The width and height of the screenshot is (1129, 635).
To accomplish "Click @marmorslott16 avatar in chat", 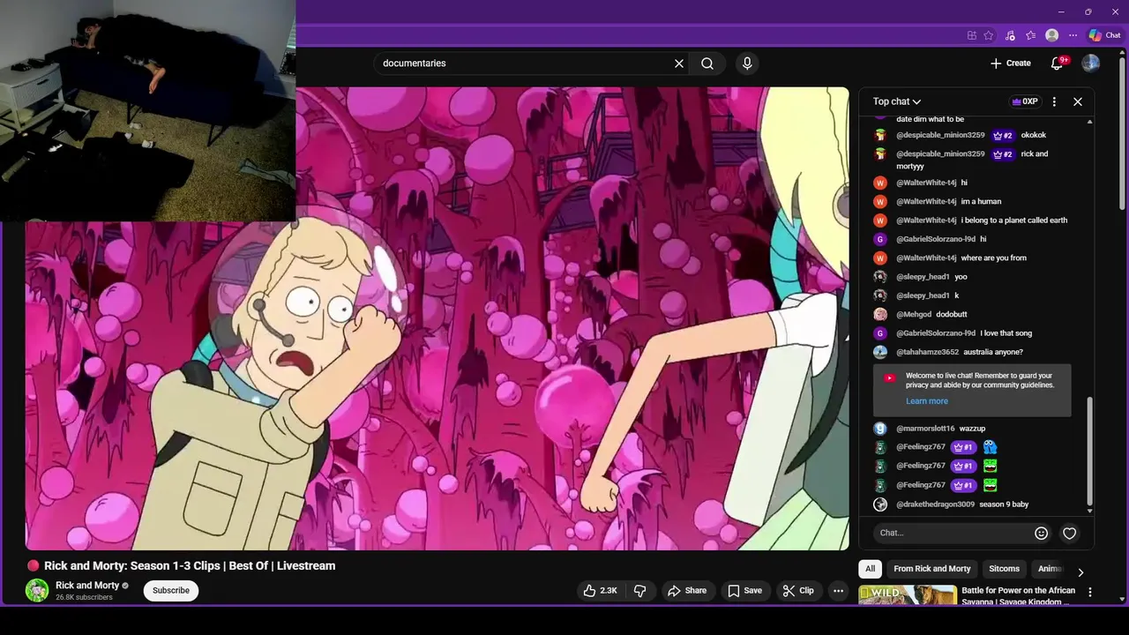I will [880, 429].
